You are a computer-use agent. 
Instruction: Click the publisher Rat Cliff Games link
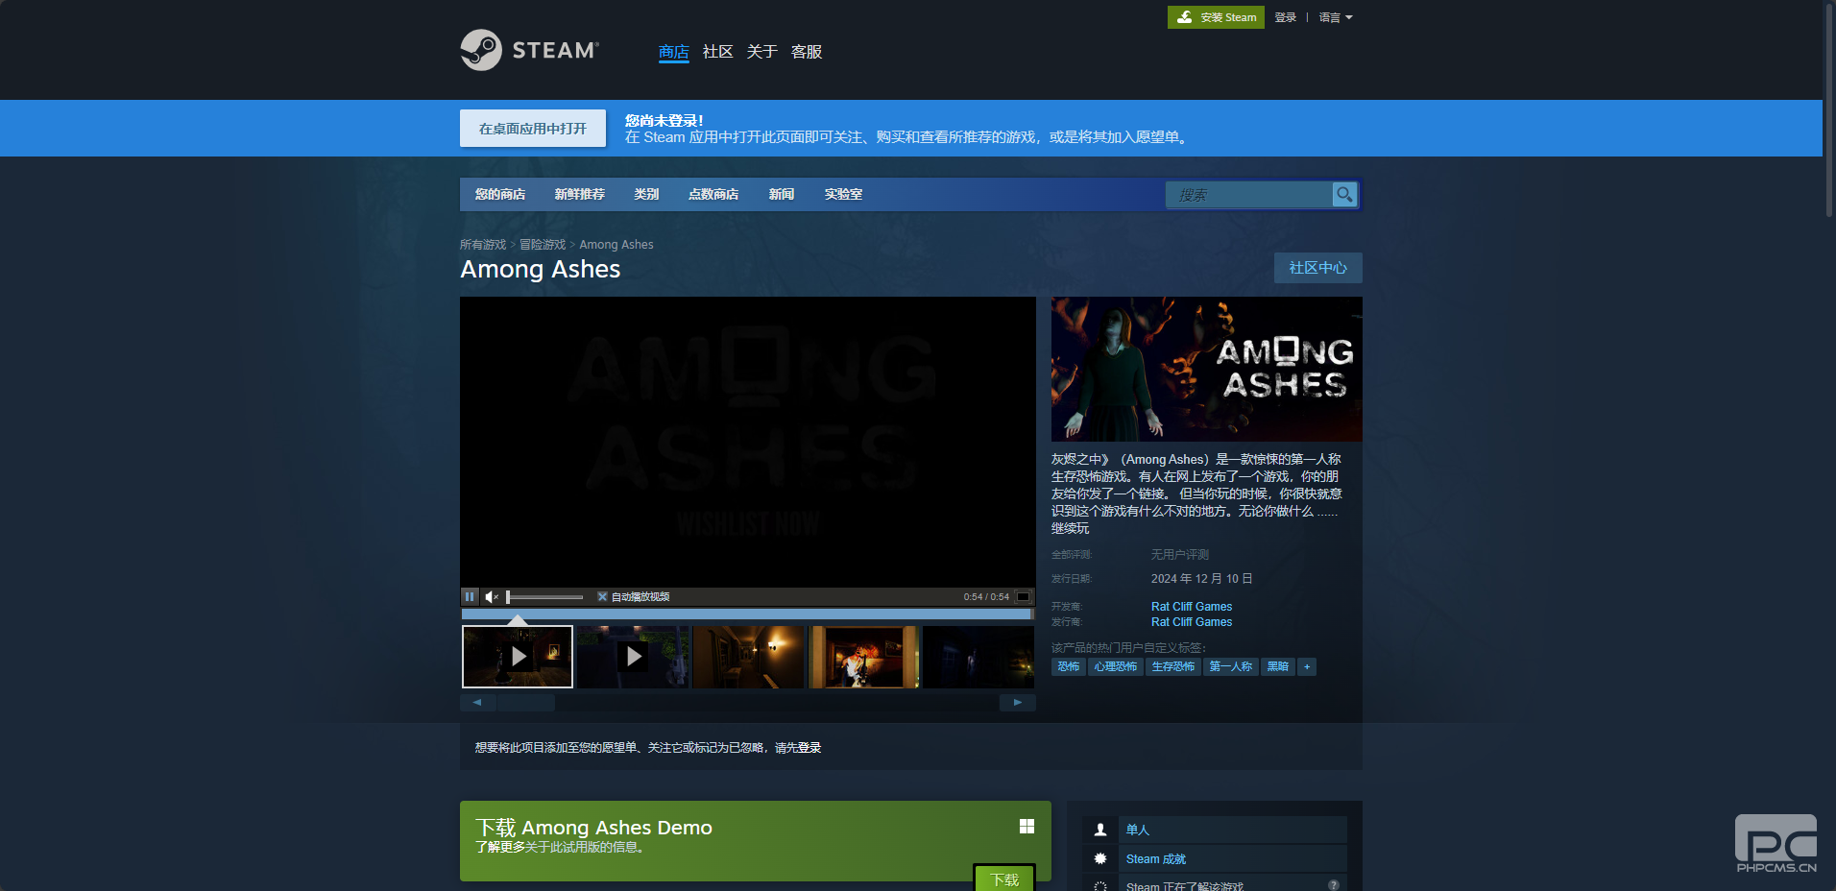tap(1192, 622)
